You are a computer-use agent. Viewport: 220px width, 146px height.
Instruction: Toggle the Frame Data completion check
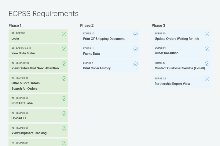[x=135, y=49]
